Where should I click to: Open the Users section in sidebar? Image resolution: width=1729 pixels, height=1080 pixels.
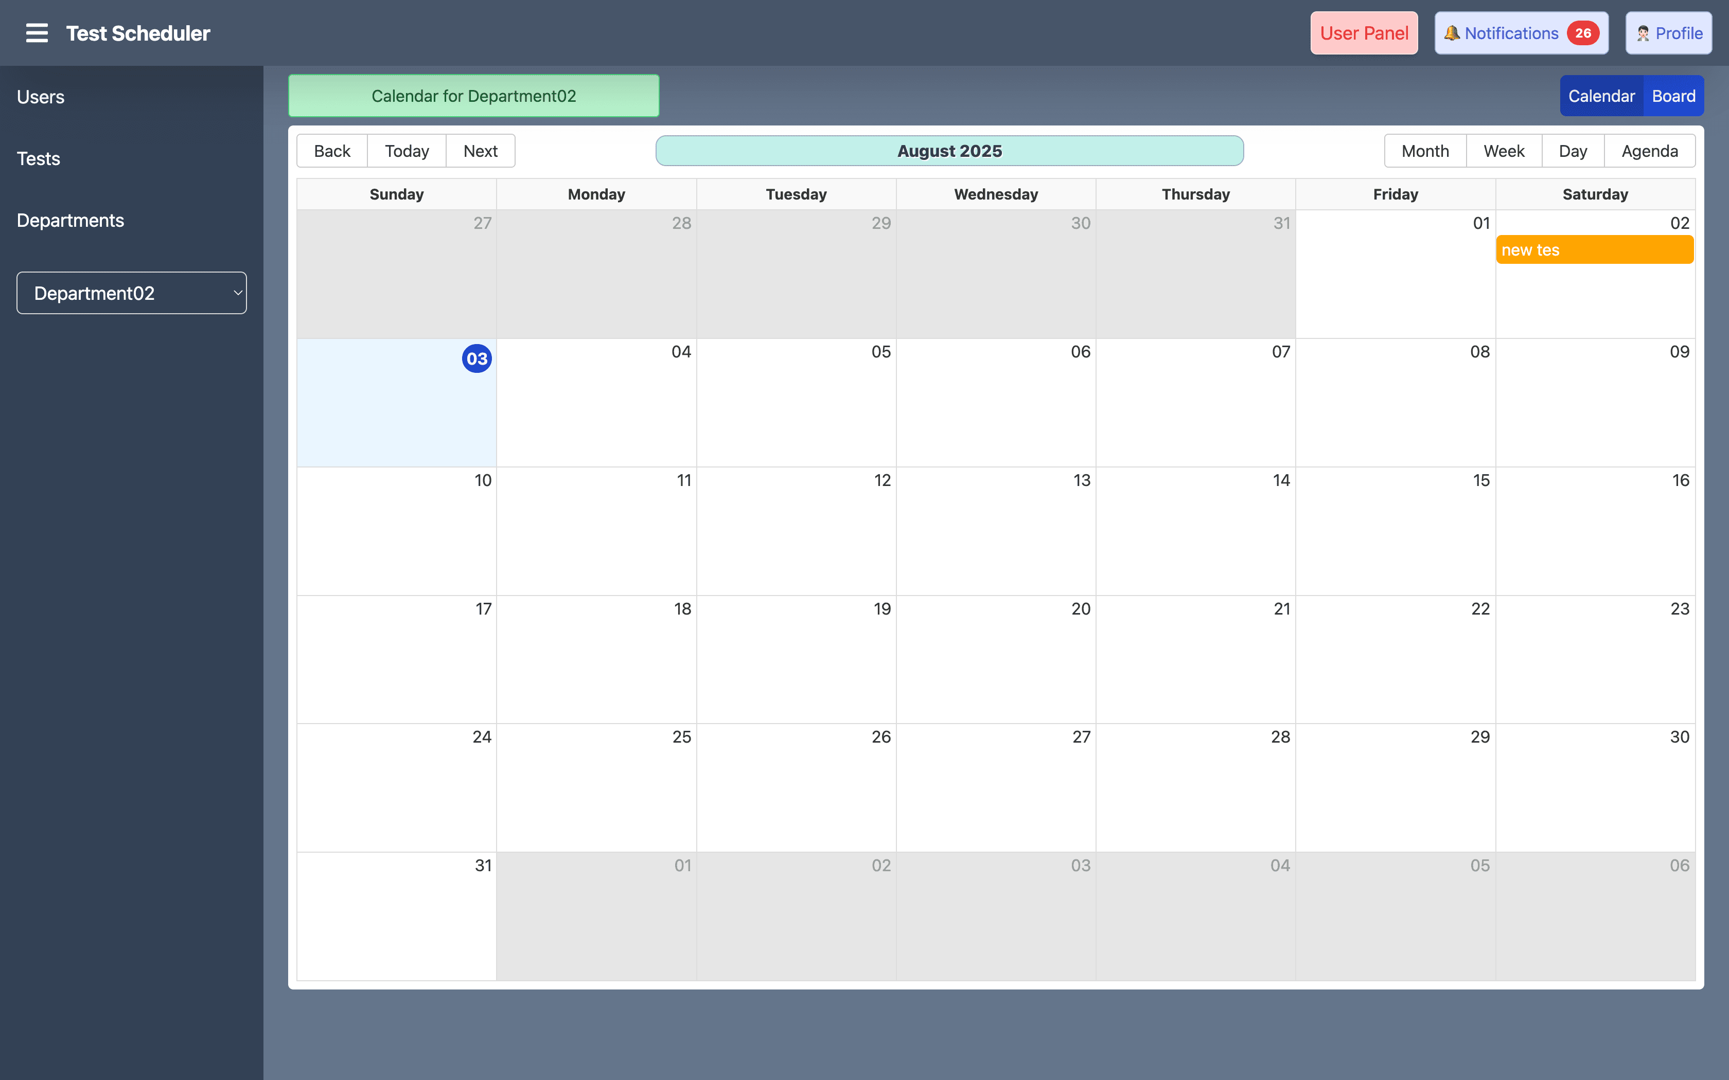pyautogui.click(x=40, y=97)
